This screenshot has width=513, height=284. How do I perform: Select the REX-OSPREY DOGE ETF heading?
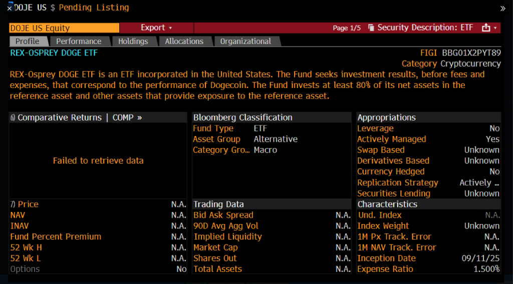click(x=54, y=53)
